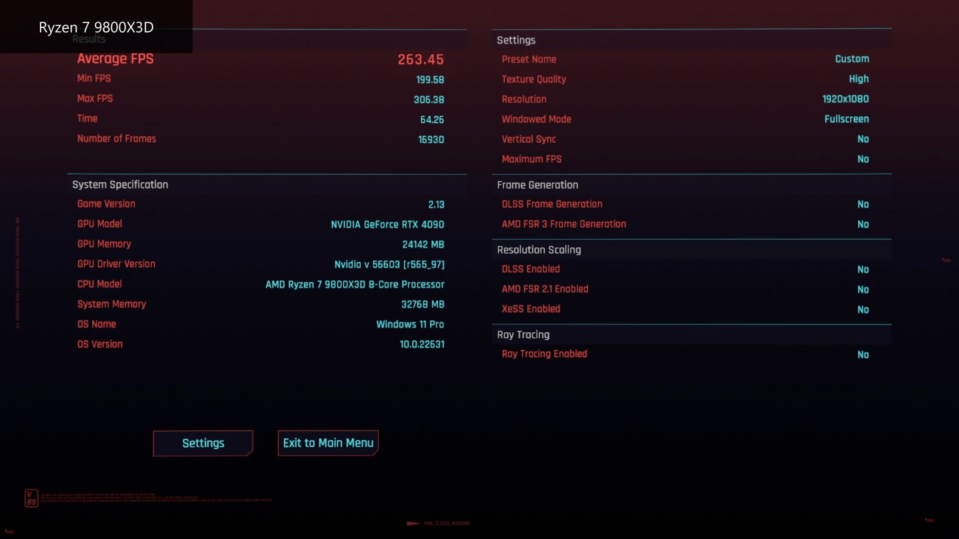Image resolution: width=959 pixels, height=539 pixels.
Task: Expand Resolution Scaling section
Action: pos(538,250)
